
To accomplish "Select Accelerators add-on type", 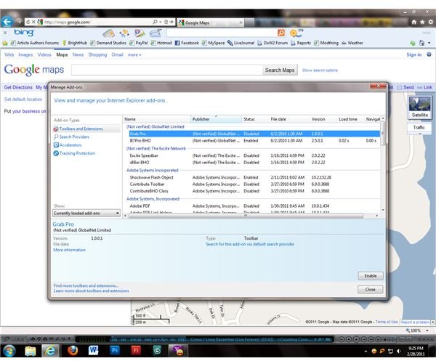I will [70, 145].
